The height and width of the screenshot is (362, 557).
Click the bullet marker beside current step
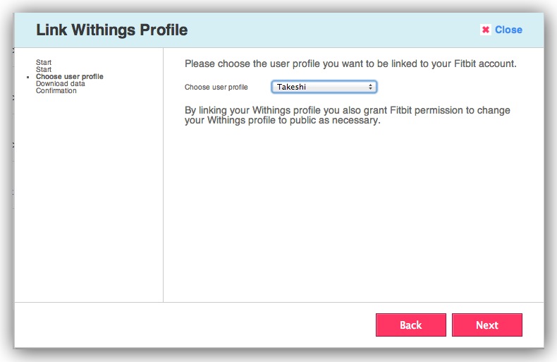coord(27,76)
